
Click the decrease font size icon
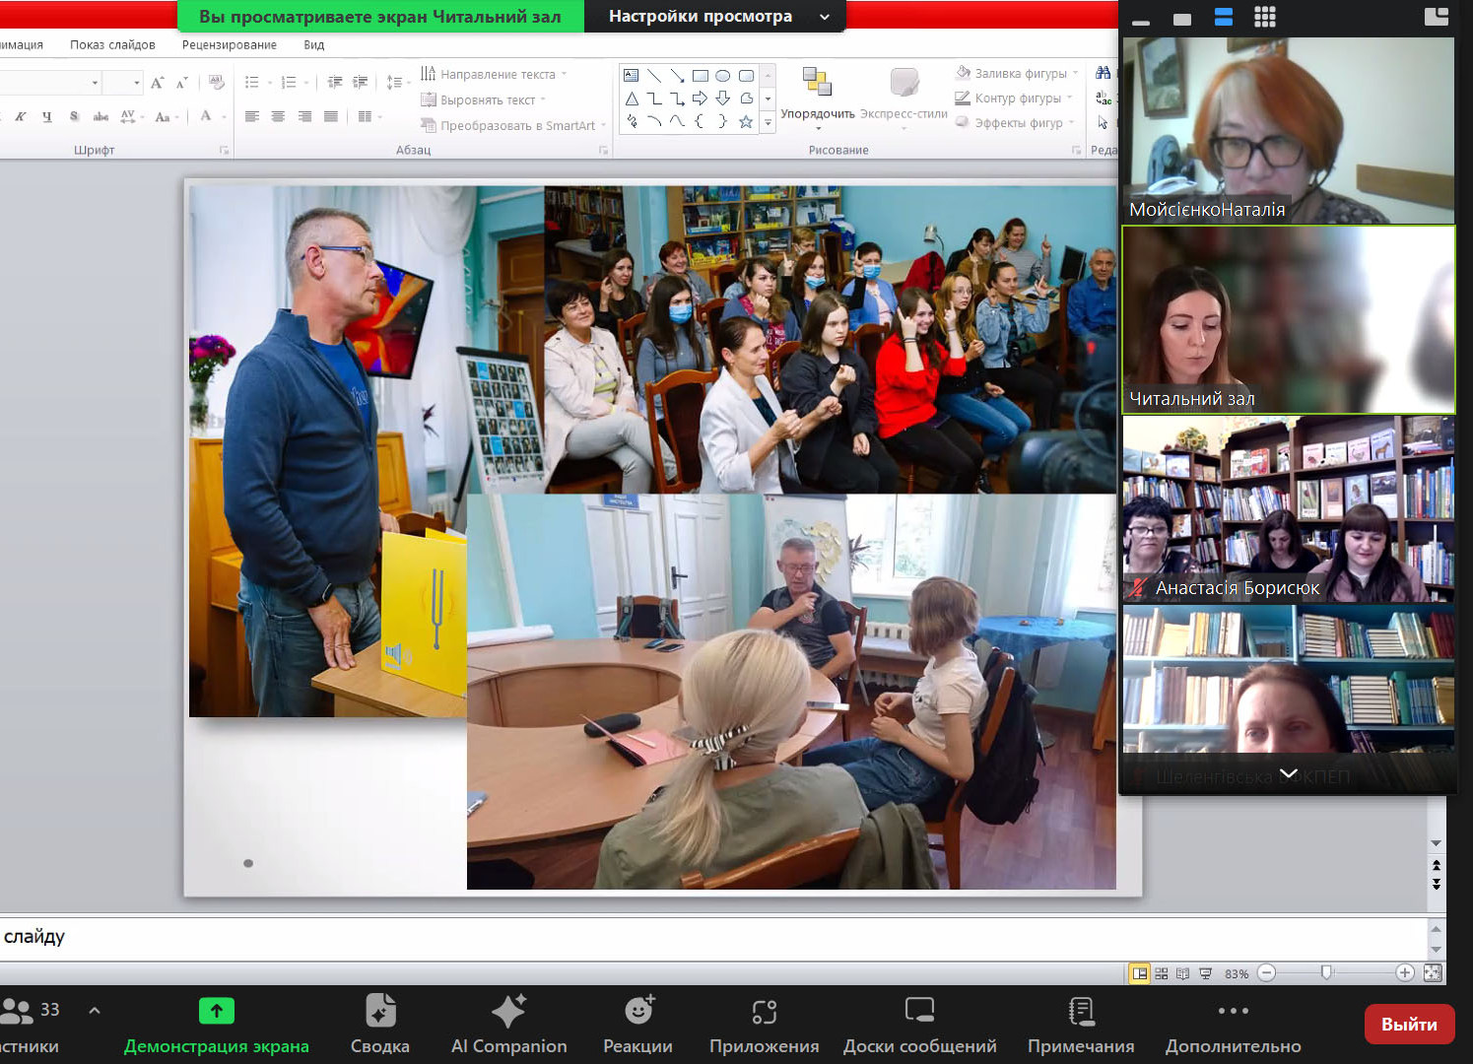tap(181, 83)
